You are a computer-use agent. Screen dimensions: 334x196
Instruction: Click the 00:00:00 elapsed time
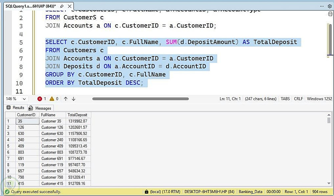pos(274,192)
